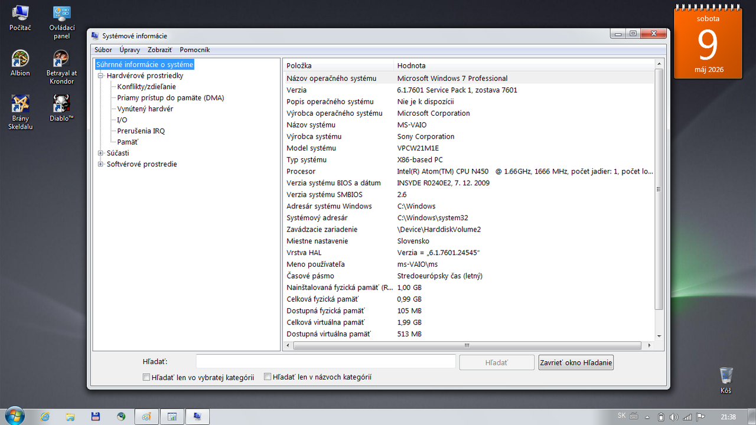Click the Zavrieť okno Hľadanie button

point(576,362)
